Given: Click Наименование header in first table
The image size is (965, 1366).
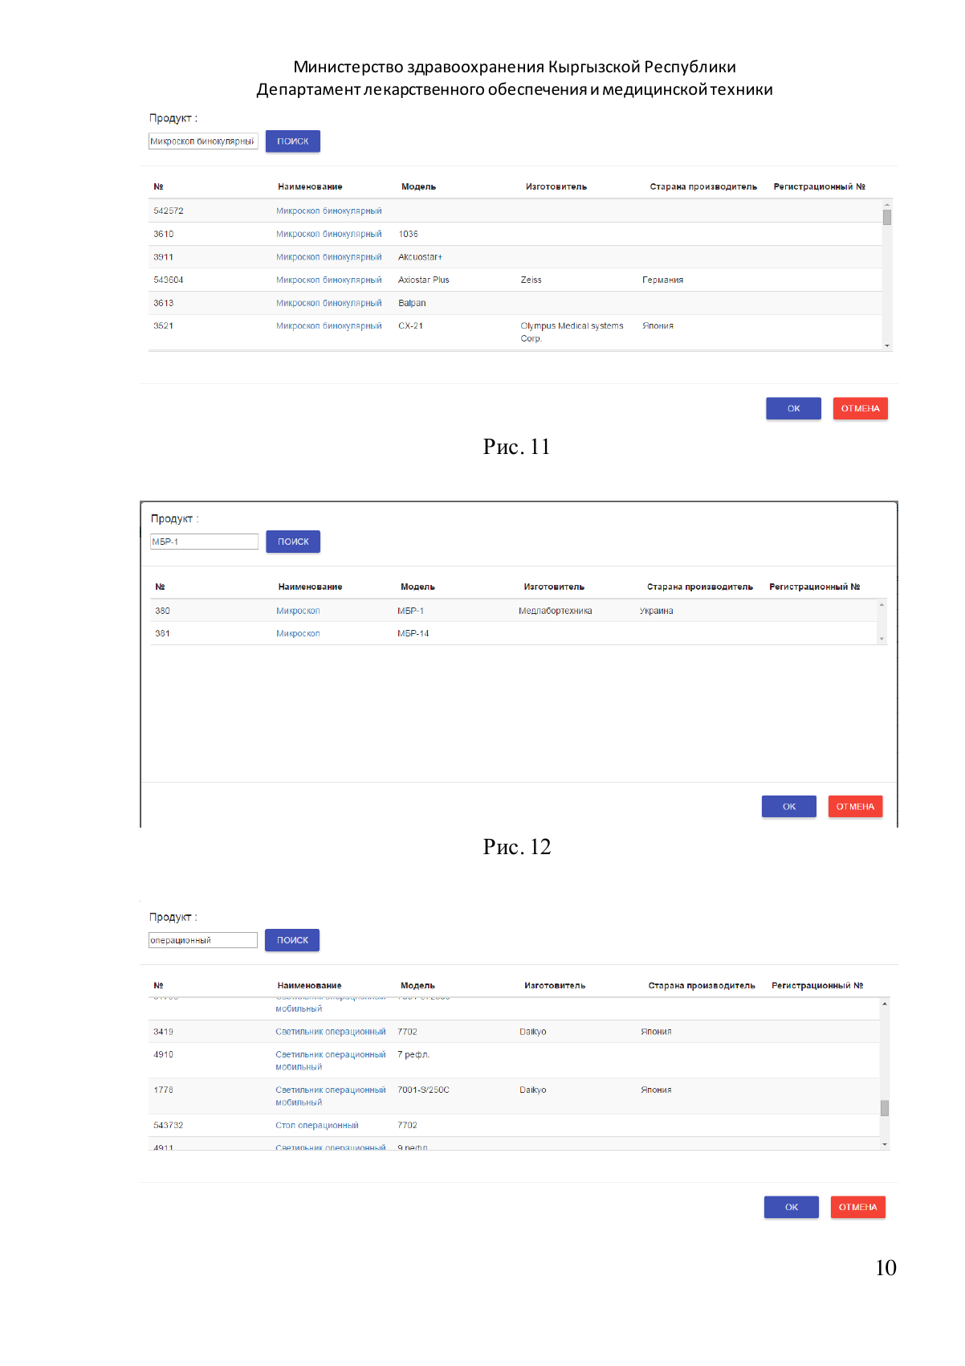Looking at the screenshot, I should tap(310, 186).
